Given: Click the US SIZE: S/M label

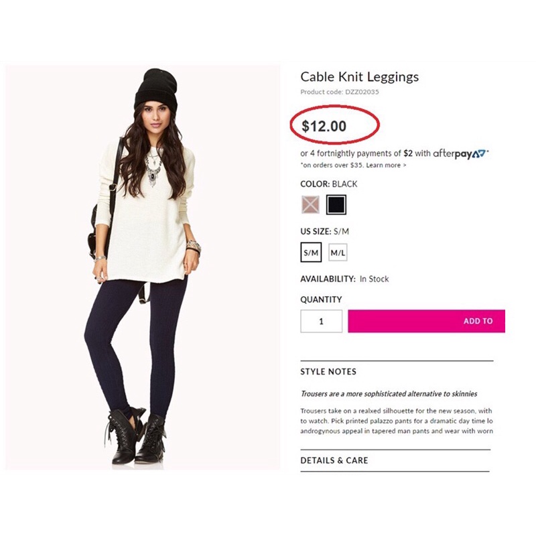Looking at the screenshot, I should click(324, 231).
